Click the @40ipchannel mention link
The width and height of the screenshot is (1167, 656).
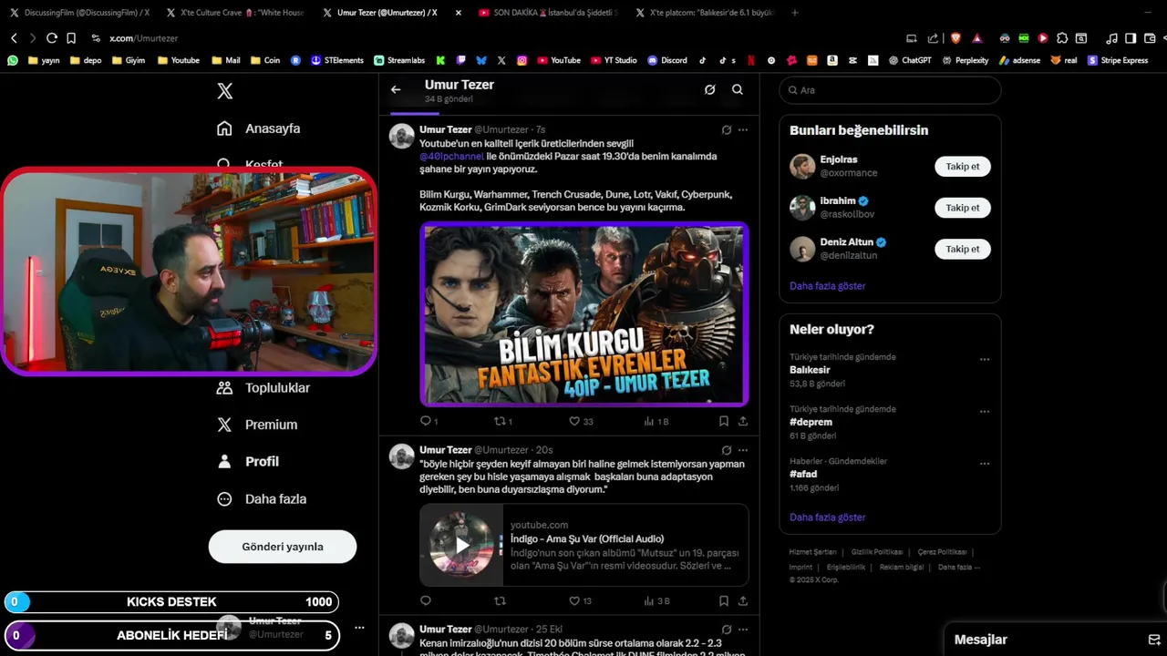[x=451, y=157]
